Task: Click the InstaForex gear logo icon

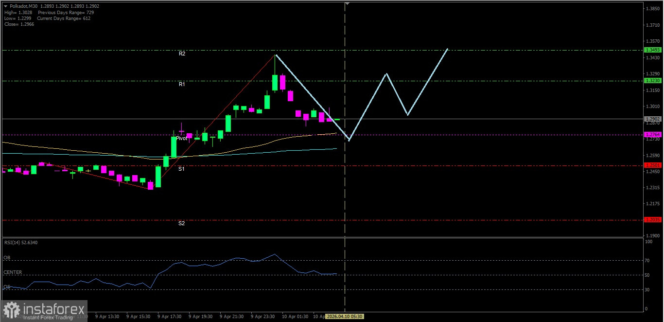Action: (x=12, y=310)
